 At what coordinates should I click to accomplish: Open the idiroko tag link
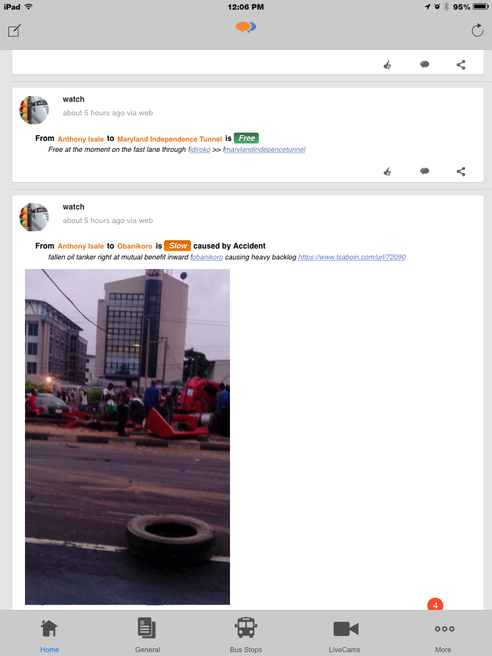(201, 150)
